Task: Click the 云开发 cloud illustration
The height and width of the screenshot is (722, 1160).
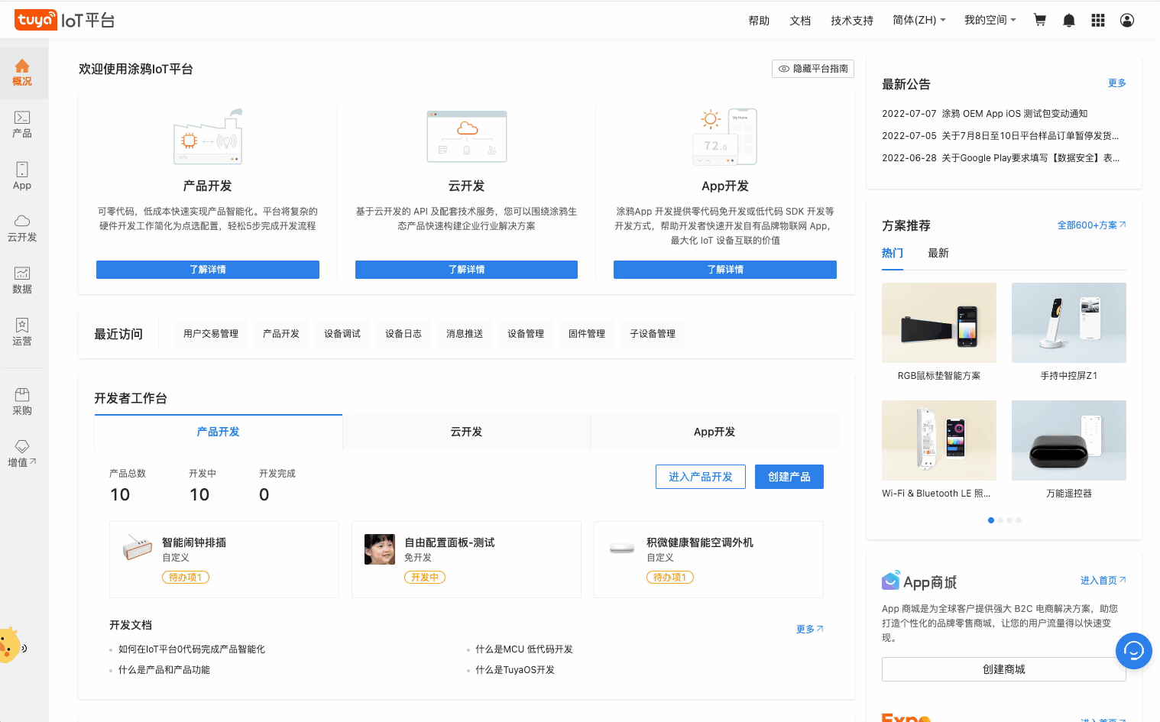Action: [467, 136]
